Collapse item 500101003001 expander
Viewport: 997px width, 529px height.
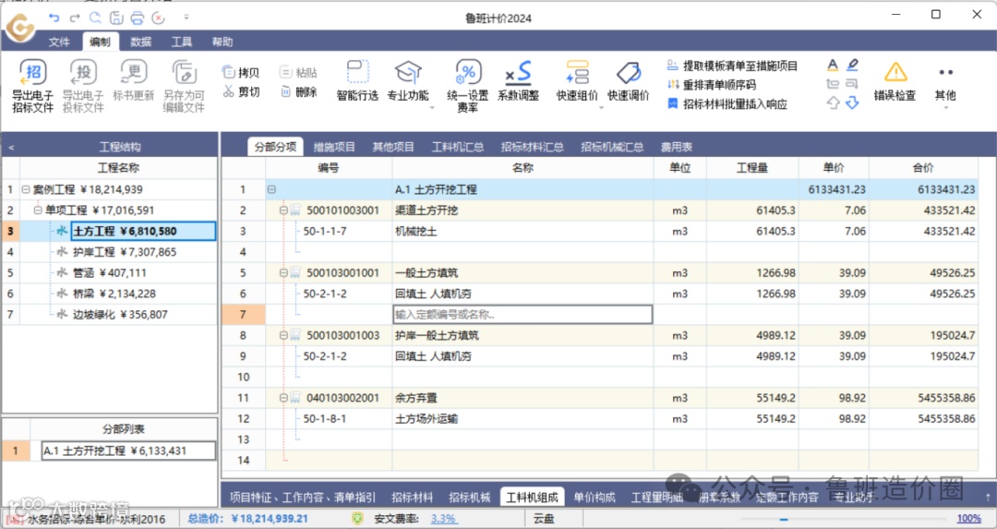[283, 210]
